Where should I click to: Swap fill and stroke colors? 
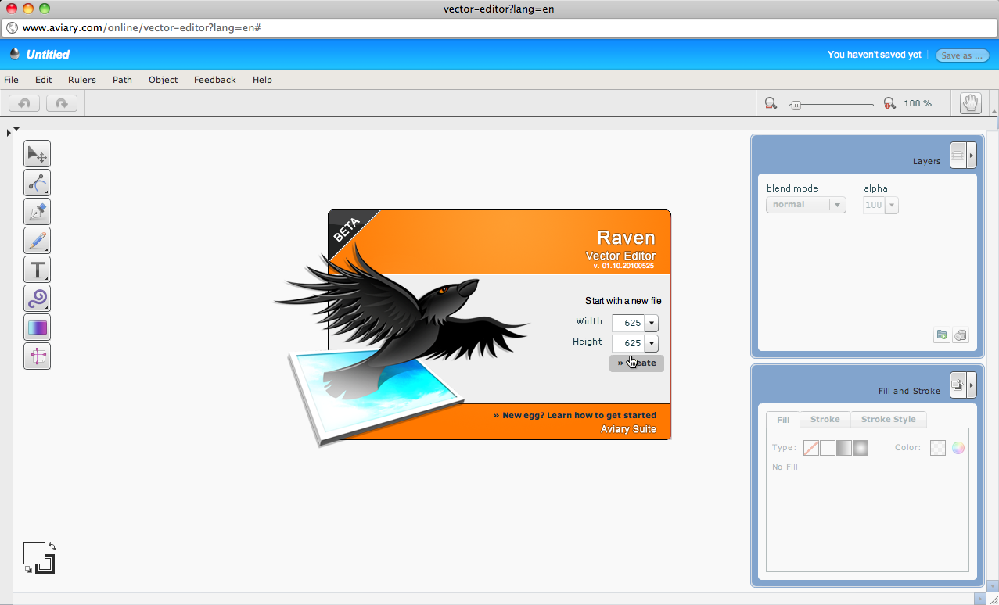(x=52, y=546)
